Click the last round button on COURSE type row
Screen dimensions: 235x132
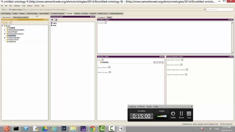(163, 62)
